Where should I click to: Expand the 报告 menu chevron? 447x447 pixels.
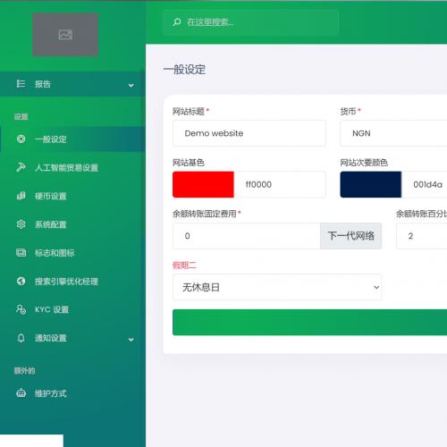[131, 85]
